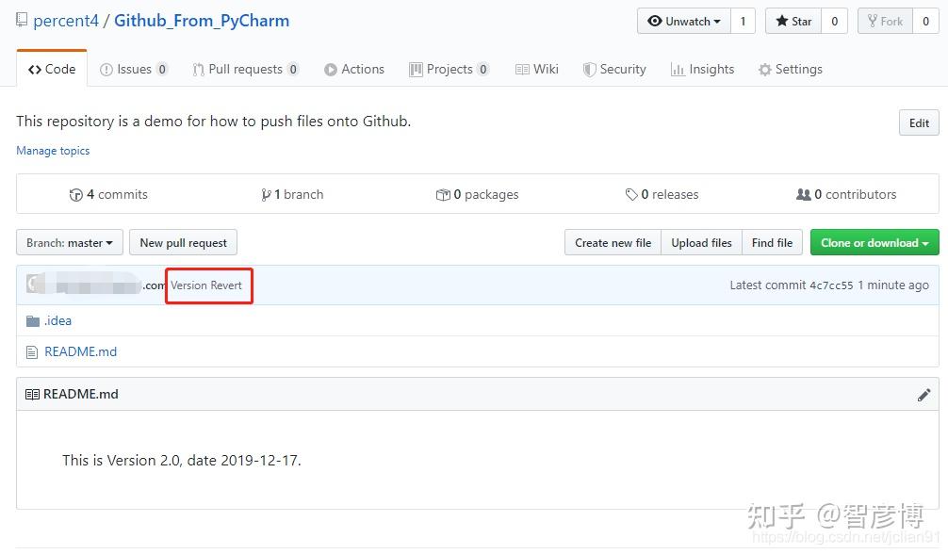Open the 0 releases link
948x554 pixels.
(662, 194)
